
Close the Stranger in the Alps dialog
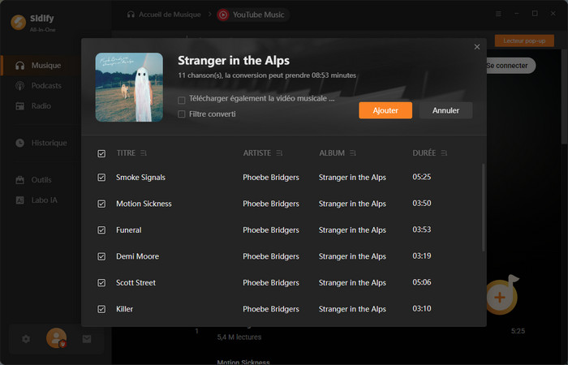click(x=477, y=47)
